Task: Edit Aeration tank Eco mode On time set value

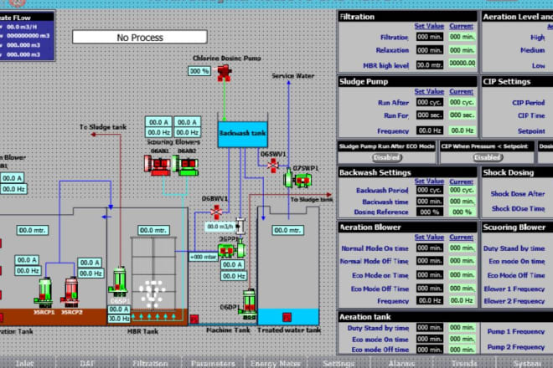Action: (430, 339)
